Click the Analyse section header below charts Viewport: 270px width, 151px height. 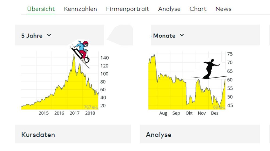(158, 135)
